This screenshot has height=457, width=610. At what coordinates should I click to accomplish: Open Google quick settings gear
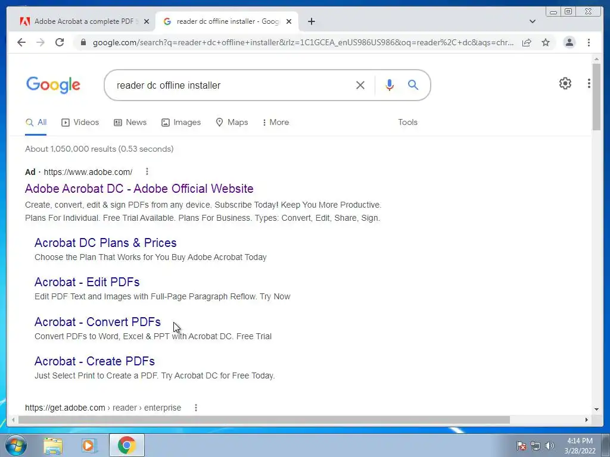click(565, 83)
